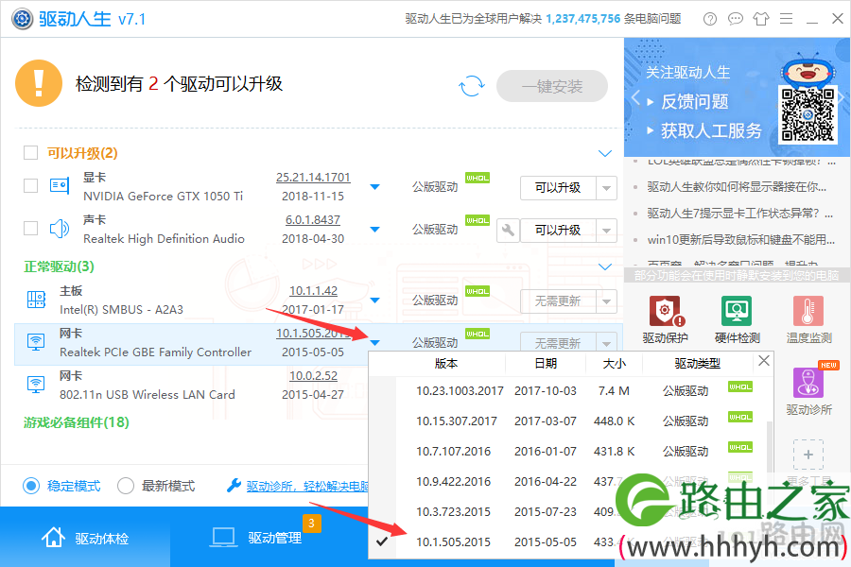Toggle version list arrow for Realtek PCIe 网卡

pyautogui.click(x=374, y=343)
